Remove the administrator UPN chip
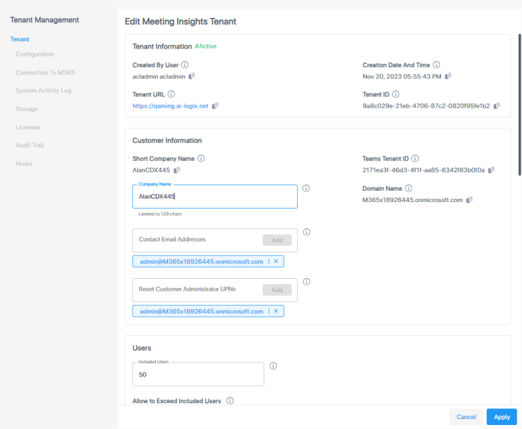 tap(276, 311)
